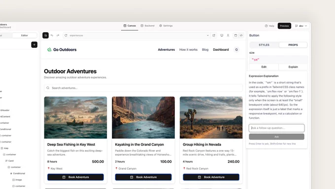
Task: Book the Deep Sea Fishing adventure
Action: (x=76, y=177)
